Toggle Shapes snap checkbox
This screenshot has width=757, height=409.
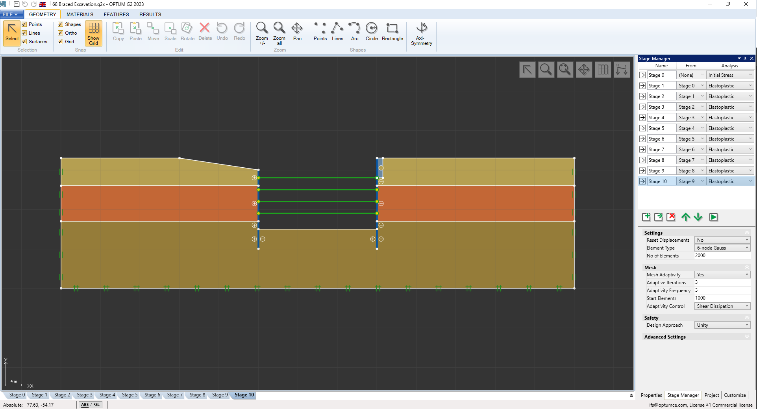point(61,24)
